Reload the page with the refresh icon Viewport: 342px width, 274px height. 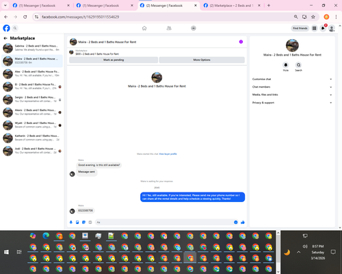pyautogui.click(x=25, y=16)
